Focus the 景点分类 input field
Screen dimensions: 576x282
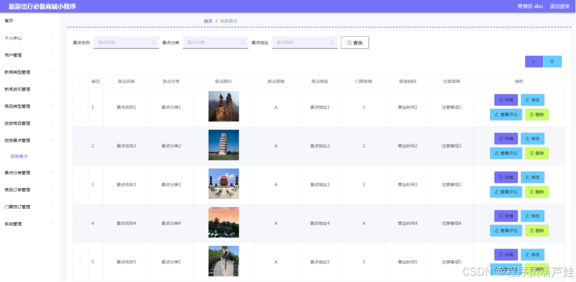point(215,43)
